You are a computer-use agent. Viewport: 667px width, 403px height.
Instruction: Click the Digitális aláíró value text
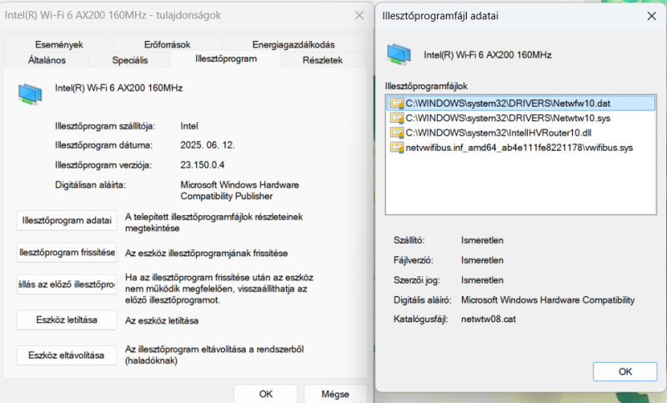tap(548, 300)
